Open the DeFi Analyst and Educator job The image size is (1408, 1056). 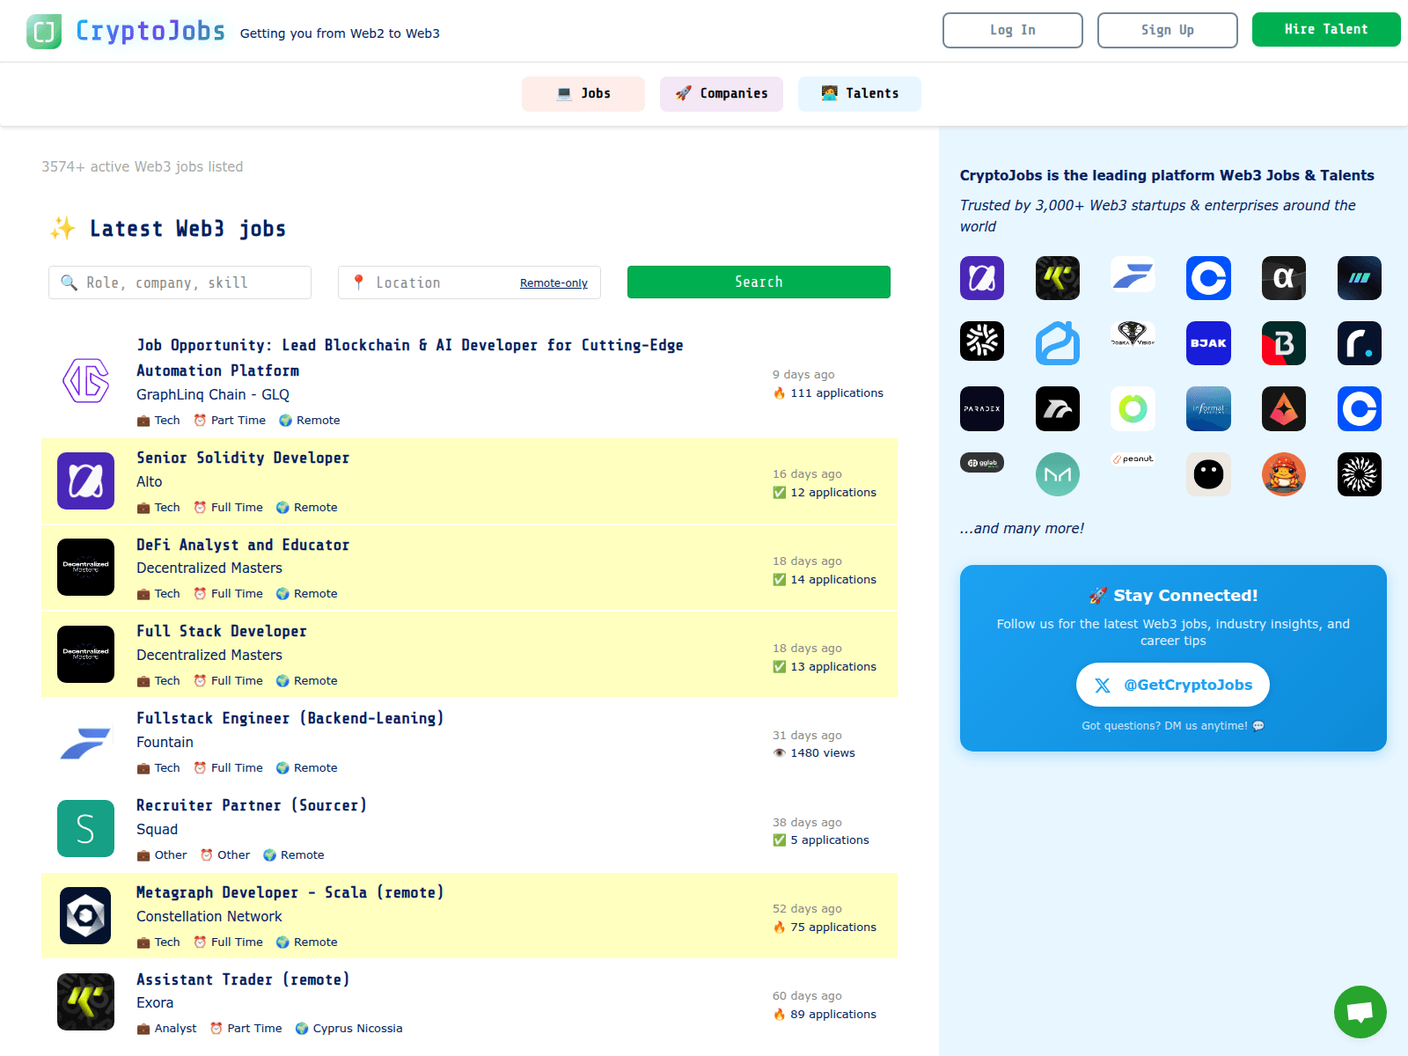243,545
